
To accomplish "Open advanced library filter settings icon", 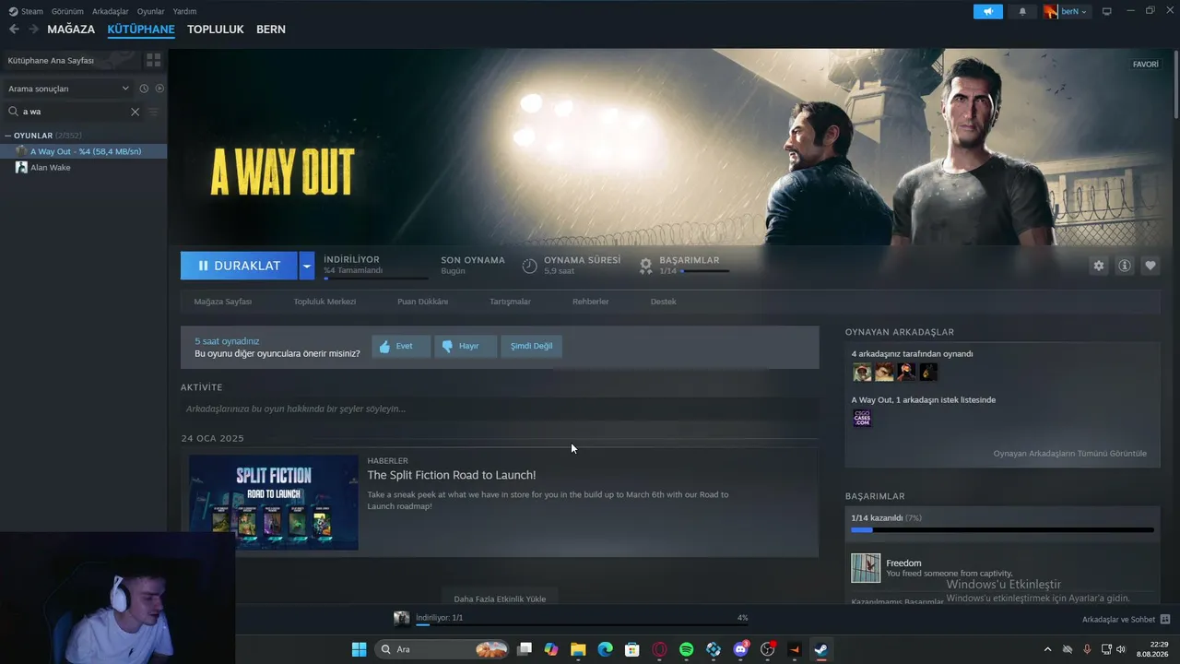I will point(153,112).
